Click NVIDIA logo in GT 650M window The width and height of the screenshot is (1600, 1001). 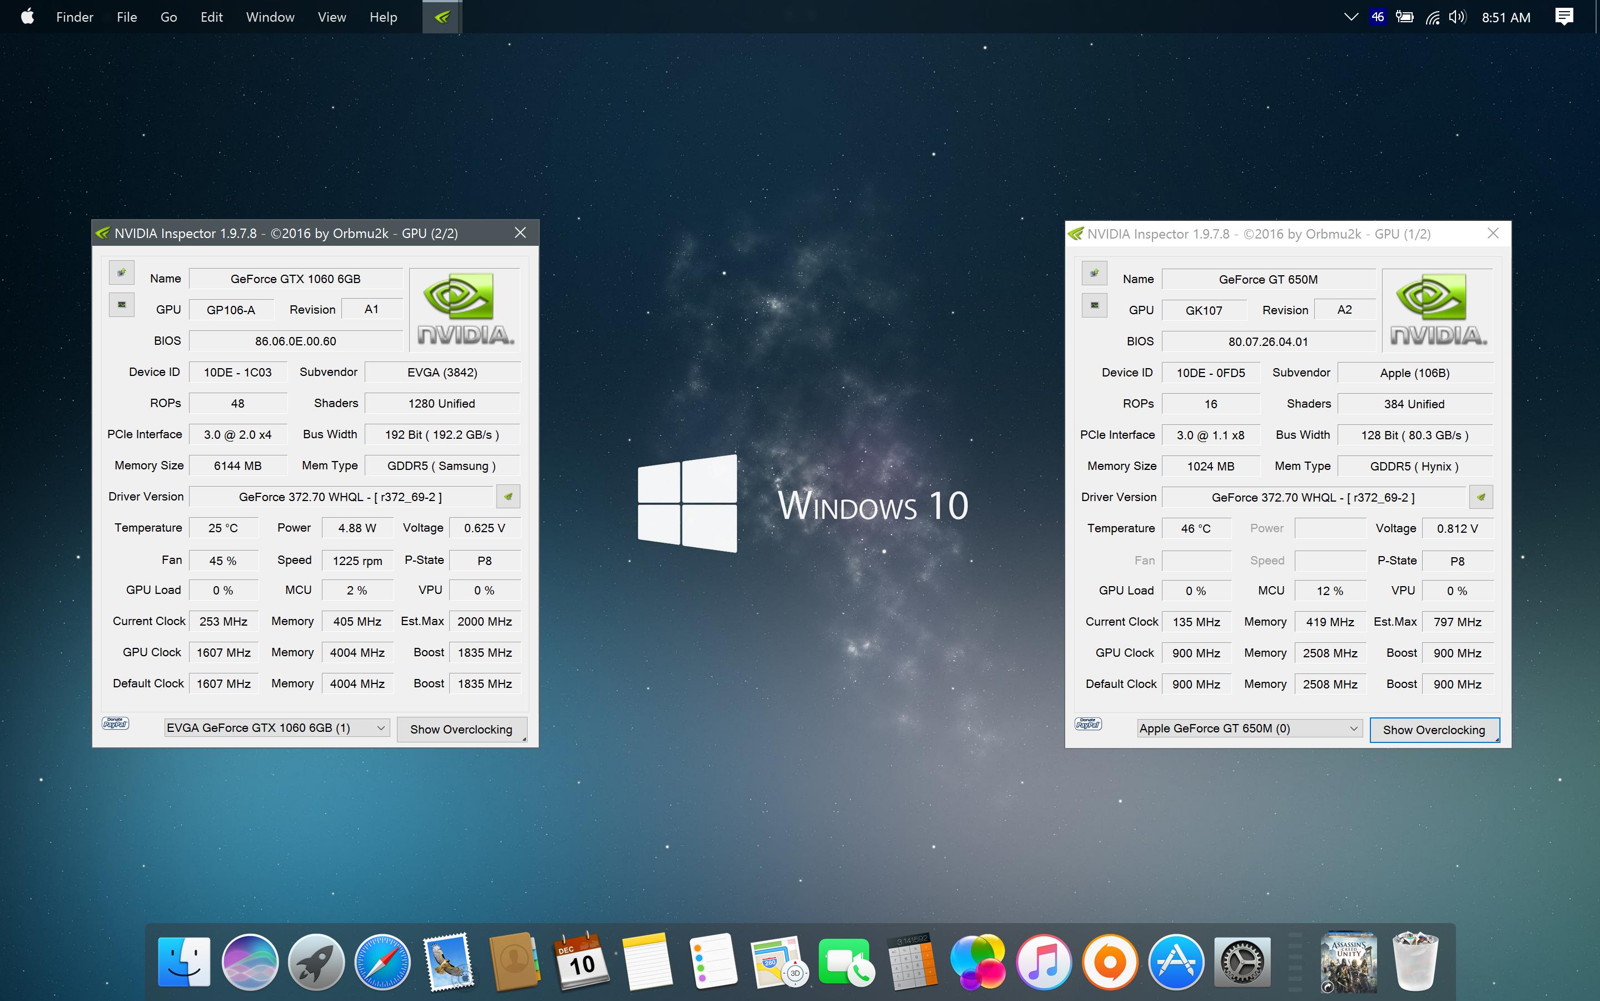click(x=1438, y=310)
